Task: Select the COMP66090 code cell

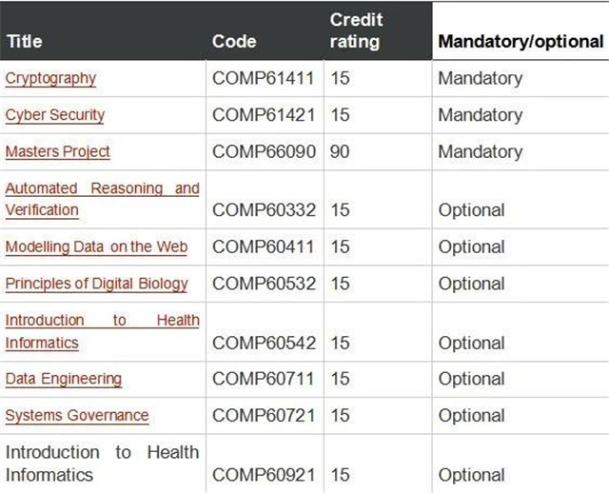Action: tap(264, 151)
